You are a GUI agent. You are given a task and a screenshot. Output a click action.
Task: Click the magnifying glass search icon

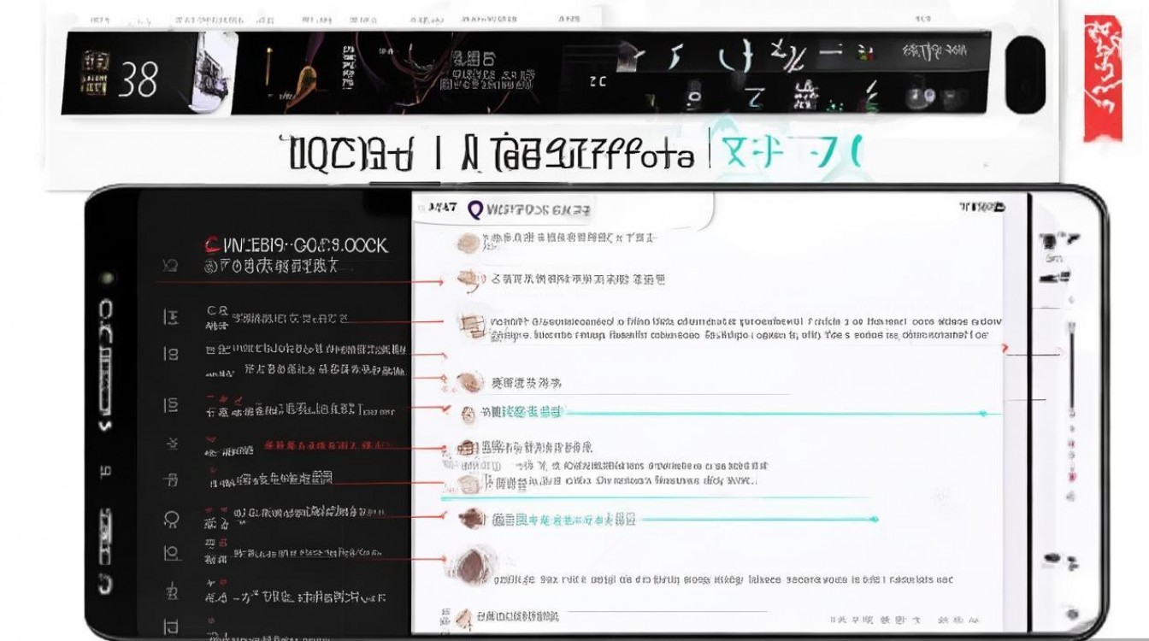(477, 209)
